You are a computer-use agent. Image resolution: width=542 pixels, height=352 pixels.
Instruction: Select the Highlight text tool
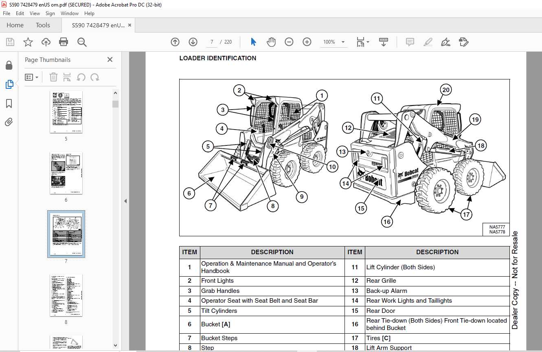428,42
